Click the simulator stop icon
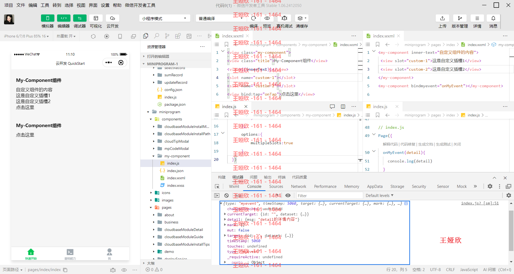This screenshot has height=274, width=514. (x=107, y=36)
